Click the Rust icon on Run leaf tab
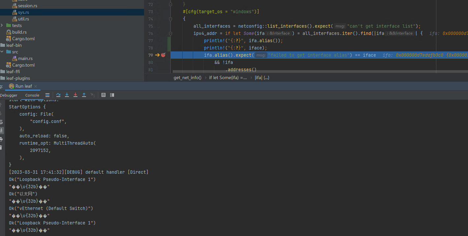The width and height of the screenshot is (468, 236). point(12,86)
